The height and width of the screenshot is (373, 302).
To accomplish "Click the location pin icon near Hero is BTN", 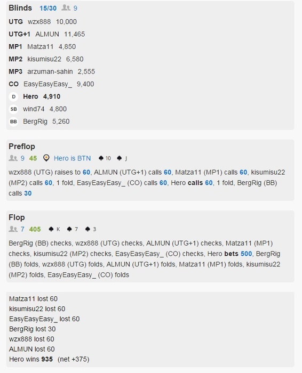I will coord(46,158).
